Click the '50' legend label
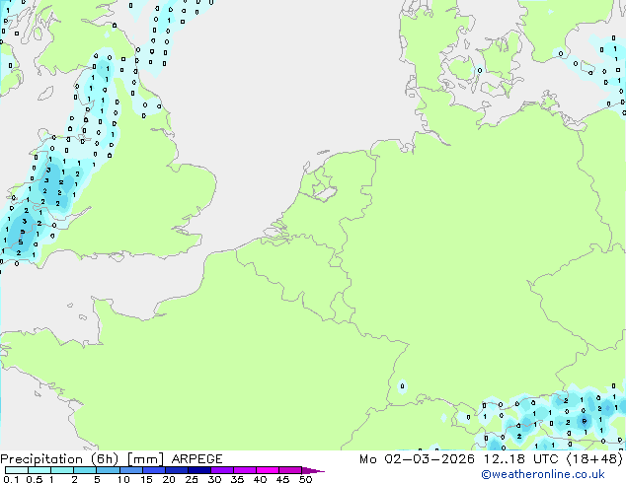 coord(305,479)
